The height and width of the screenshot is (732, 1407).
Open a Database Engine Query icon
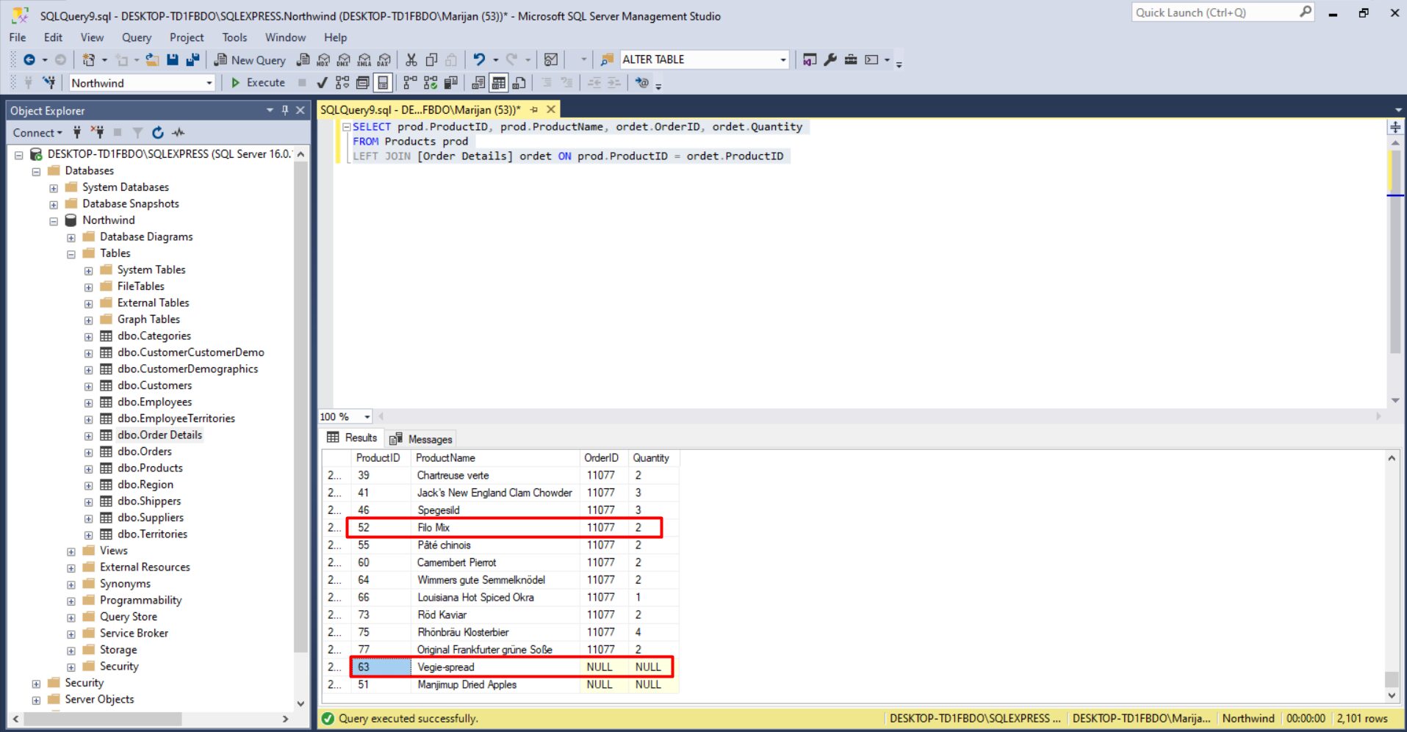[303, 59]
